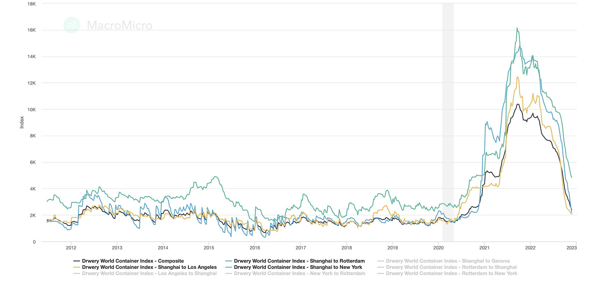
Task: Toggle Shanghai to New York legend entry
Action: pos(298,267)
